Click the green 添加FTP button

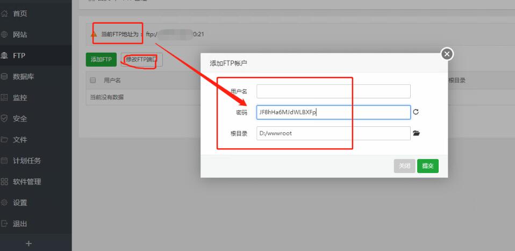[x=101, y=60]
